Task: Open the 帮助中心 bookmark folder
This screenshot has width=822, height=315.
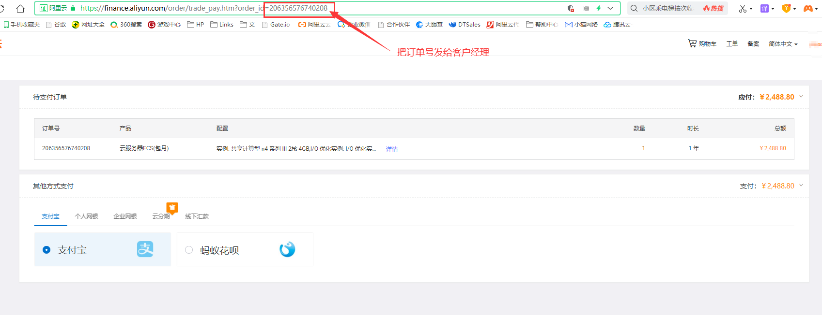Action: [542, 25]
